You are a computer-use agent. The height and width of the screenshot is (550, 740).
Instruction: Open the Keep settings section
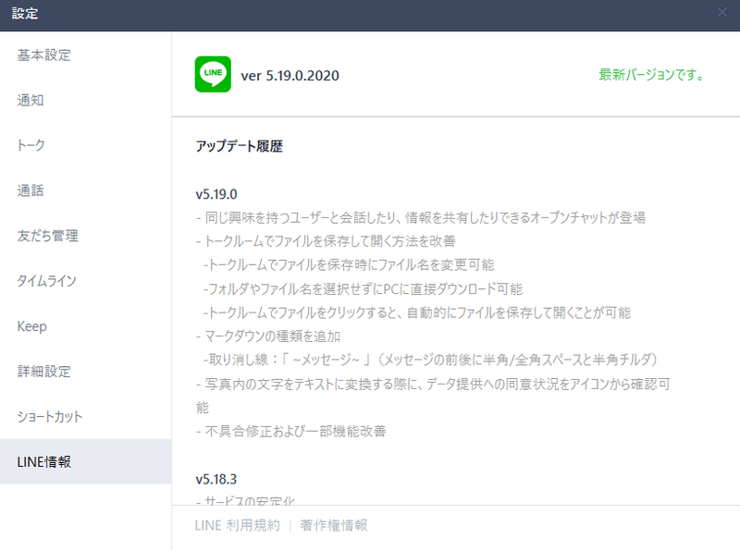tap(85, 326)
